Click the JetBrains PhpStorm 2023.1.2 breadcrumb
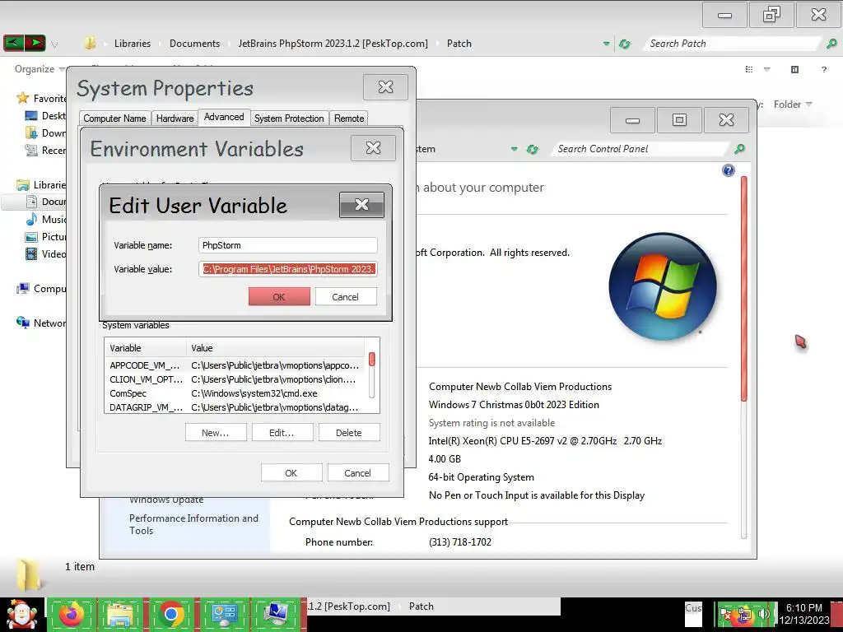Screen dimensions: 843x632 point(333,44)
